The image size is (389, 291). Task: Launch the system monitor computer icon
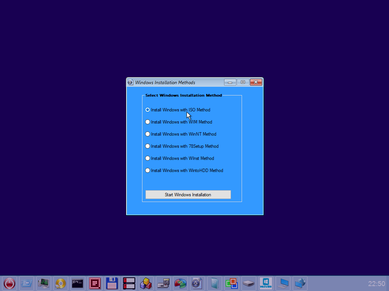tap(44, 283)
